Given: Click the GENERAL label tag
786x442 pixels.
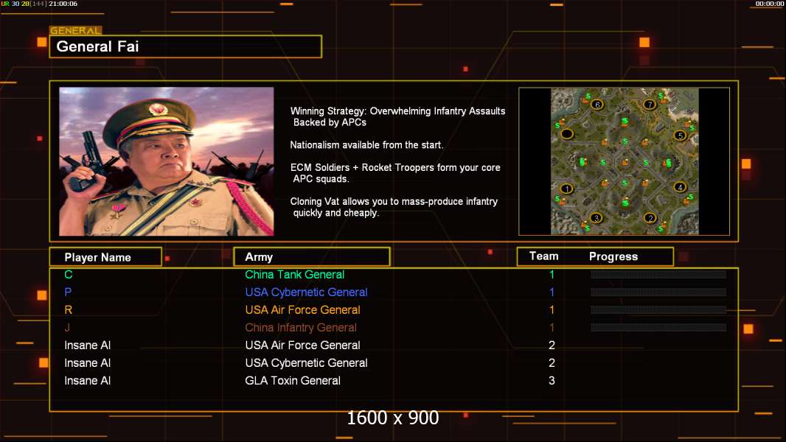Looking at the screenshot, I should pos(76,30).
